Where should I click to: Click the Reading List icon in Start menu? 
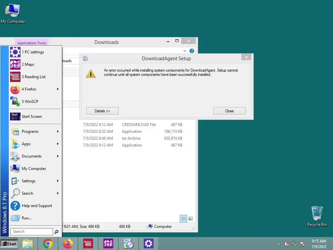tap(15, 77)
